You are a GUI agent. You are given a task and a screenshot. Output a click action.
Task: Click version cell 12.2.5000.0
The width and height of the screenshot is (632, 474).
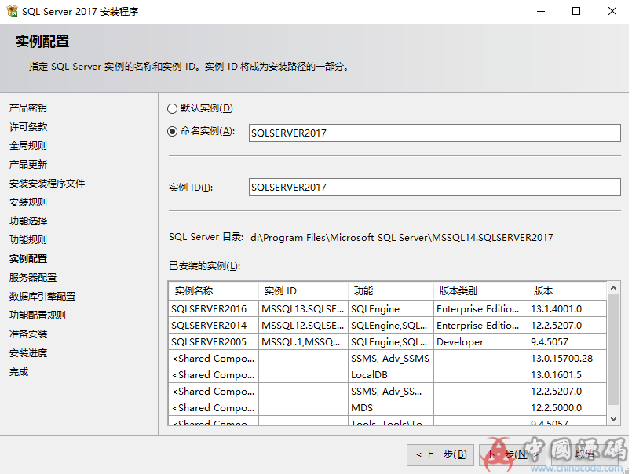click(567, 408)
